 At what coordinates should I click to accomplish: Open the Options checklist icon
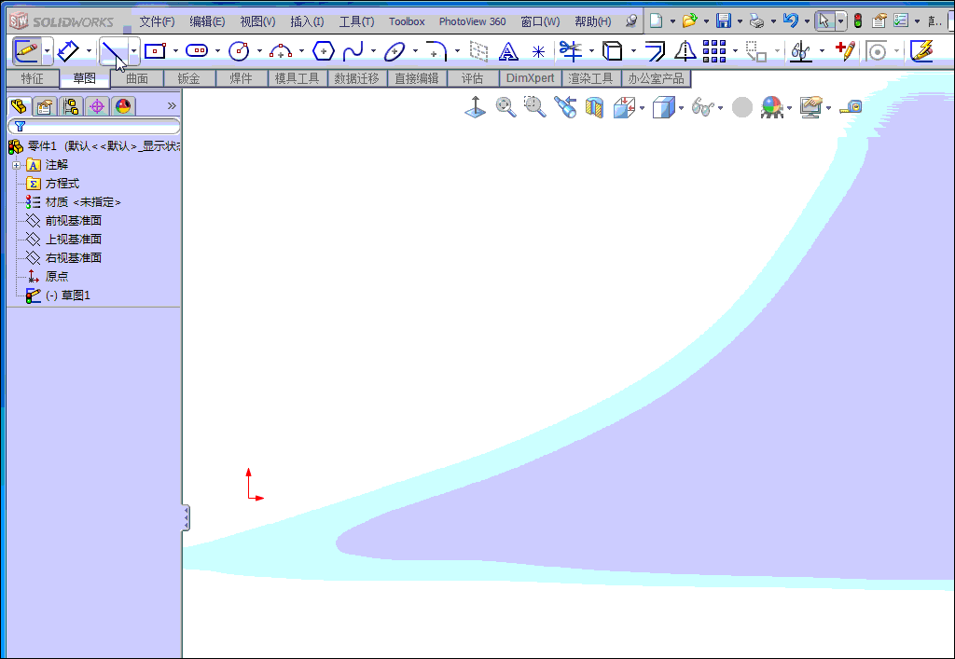[901, 21]
